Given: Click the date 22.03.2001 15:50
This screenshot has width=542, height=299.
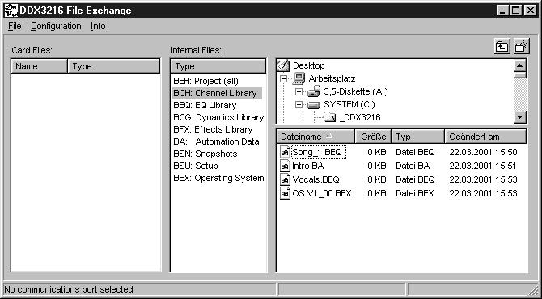Looking at the screenshot, I should coord(483,152).
